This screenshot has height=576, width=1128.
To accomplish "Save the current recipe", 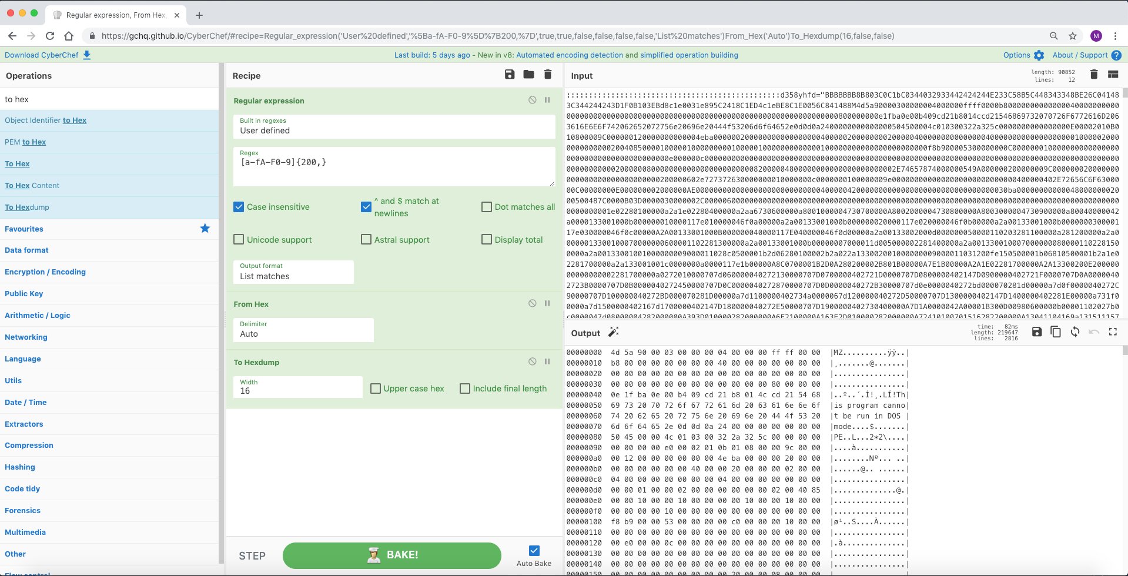I will point(510,74).
